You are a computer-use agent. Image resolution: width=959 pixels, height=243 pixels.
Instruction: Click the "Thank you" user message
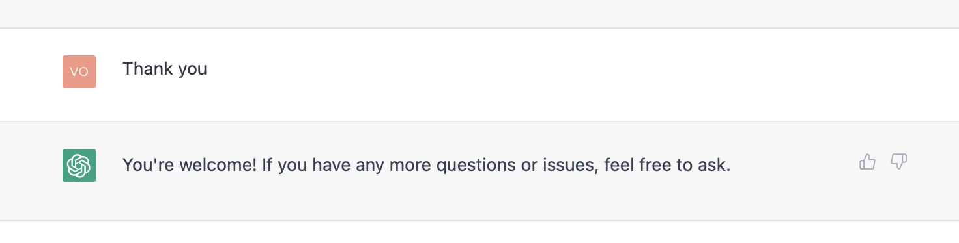pyautogui.click(x=165, y=69)
